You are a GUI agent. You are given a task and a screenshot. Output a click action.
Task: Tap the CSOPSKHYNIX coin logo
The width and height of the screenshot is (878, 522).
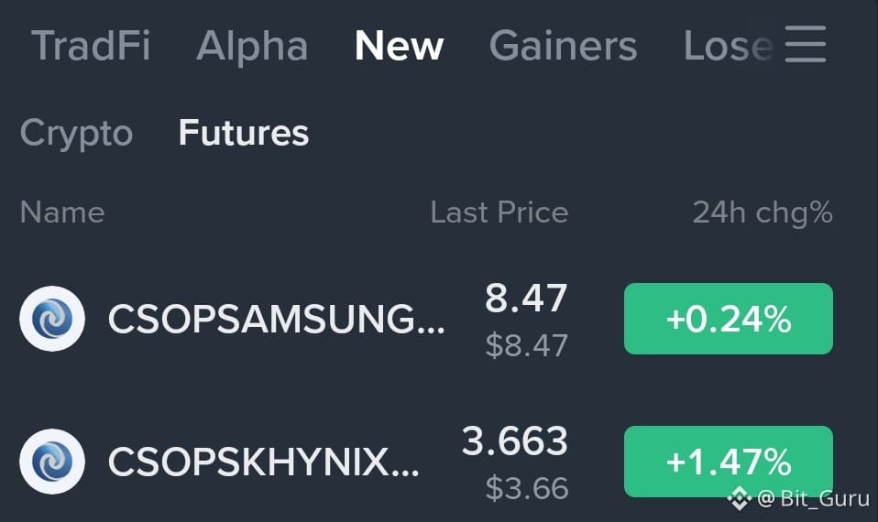(52, 462)
